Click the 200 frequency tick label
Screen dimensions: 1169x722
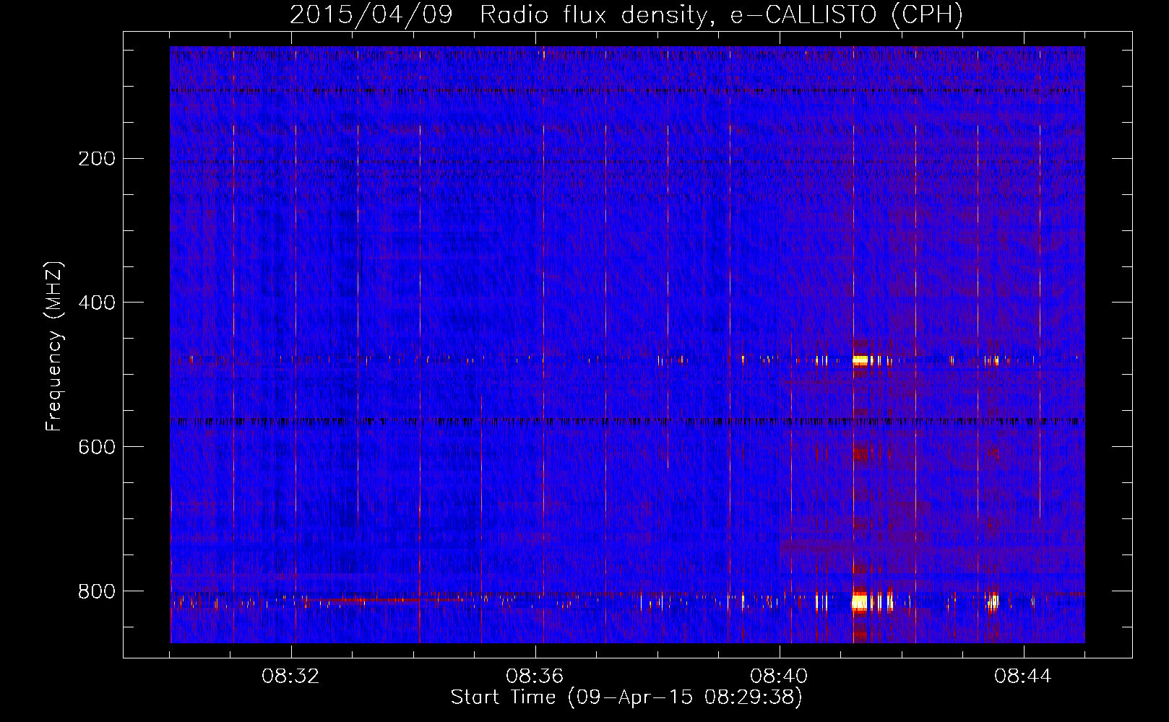97,159
